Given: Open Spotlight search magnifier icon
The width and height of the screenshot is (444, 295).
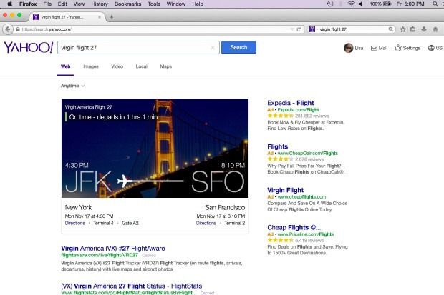Looking at the screenshot, I should [435, 4].
